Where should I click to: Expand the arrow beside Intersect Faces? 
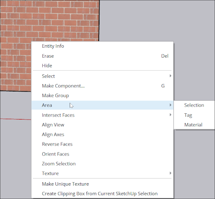click(170, 115)
